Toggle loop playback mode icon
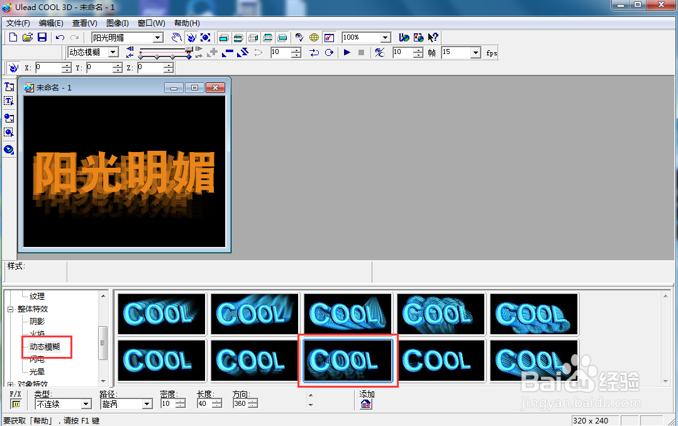 [329, 52]
